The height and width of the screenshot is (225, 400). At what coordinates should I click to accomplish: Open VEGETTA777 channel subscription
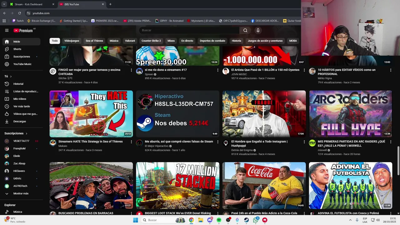pyautogui.click(x=21, y=141)
